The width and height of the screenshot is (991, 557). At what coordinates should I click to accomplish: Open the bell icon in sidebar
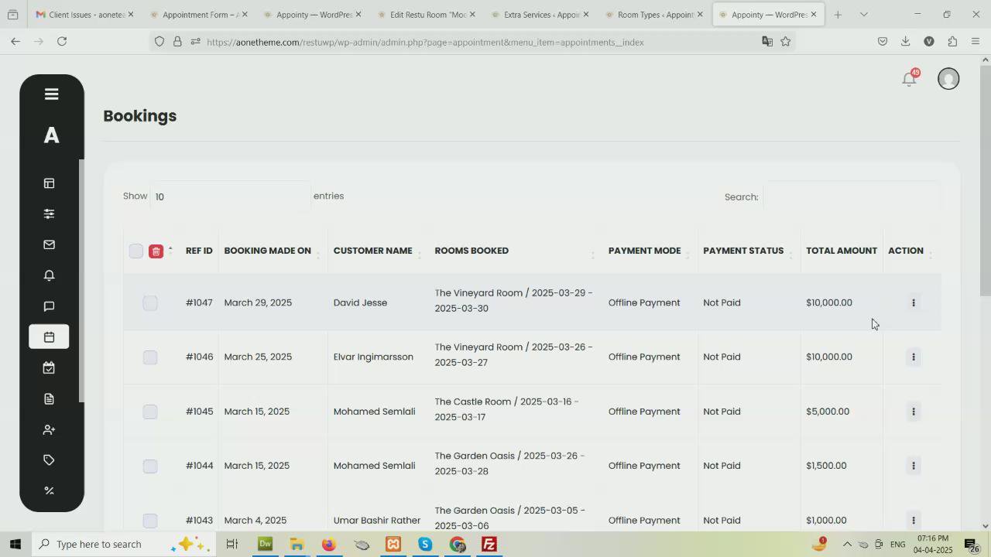coord(49,275)
